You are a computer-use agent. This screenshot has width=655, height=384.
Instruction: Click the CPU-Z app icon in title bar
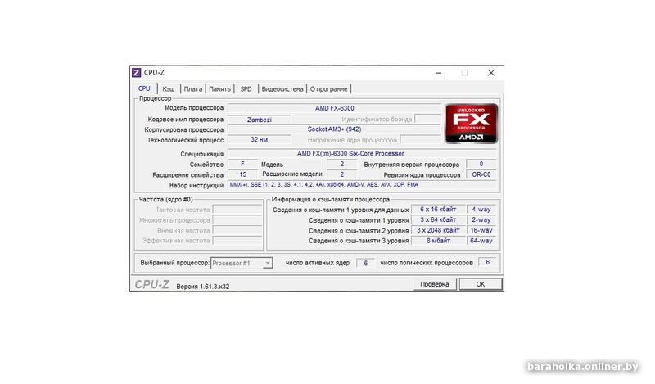point(136,73)
